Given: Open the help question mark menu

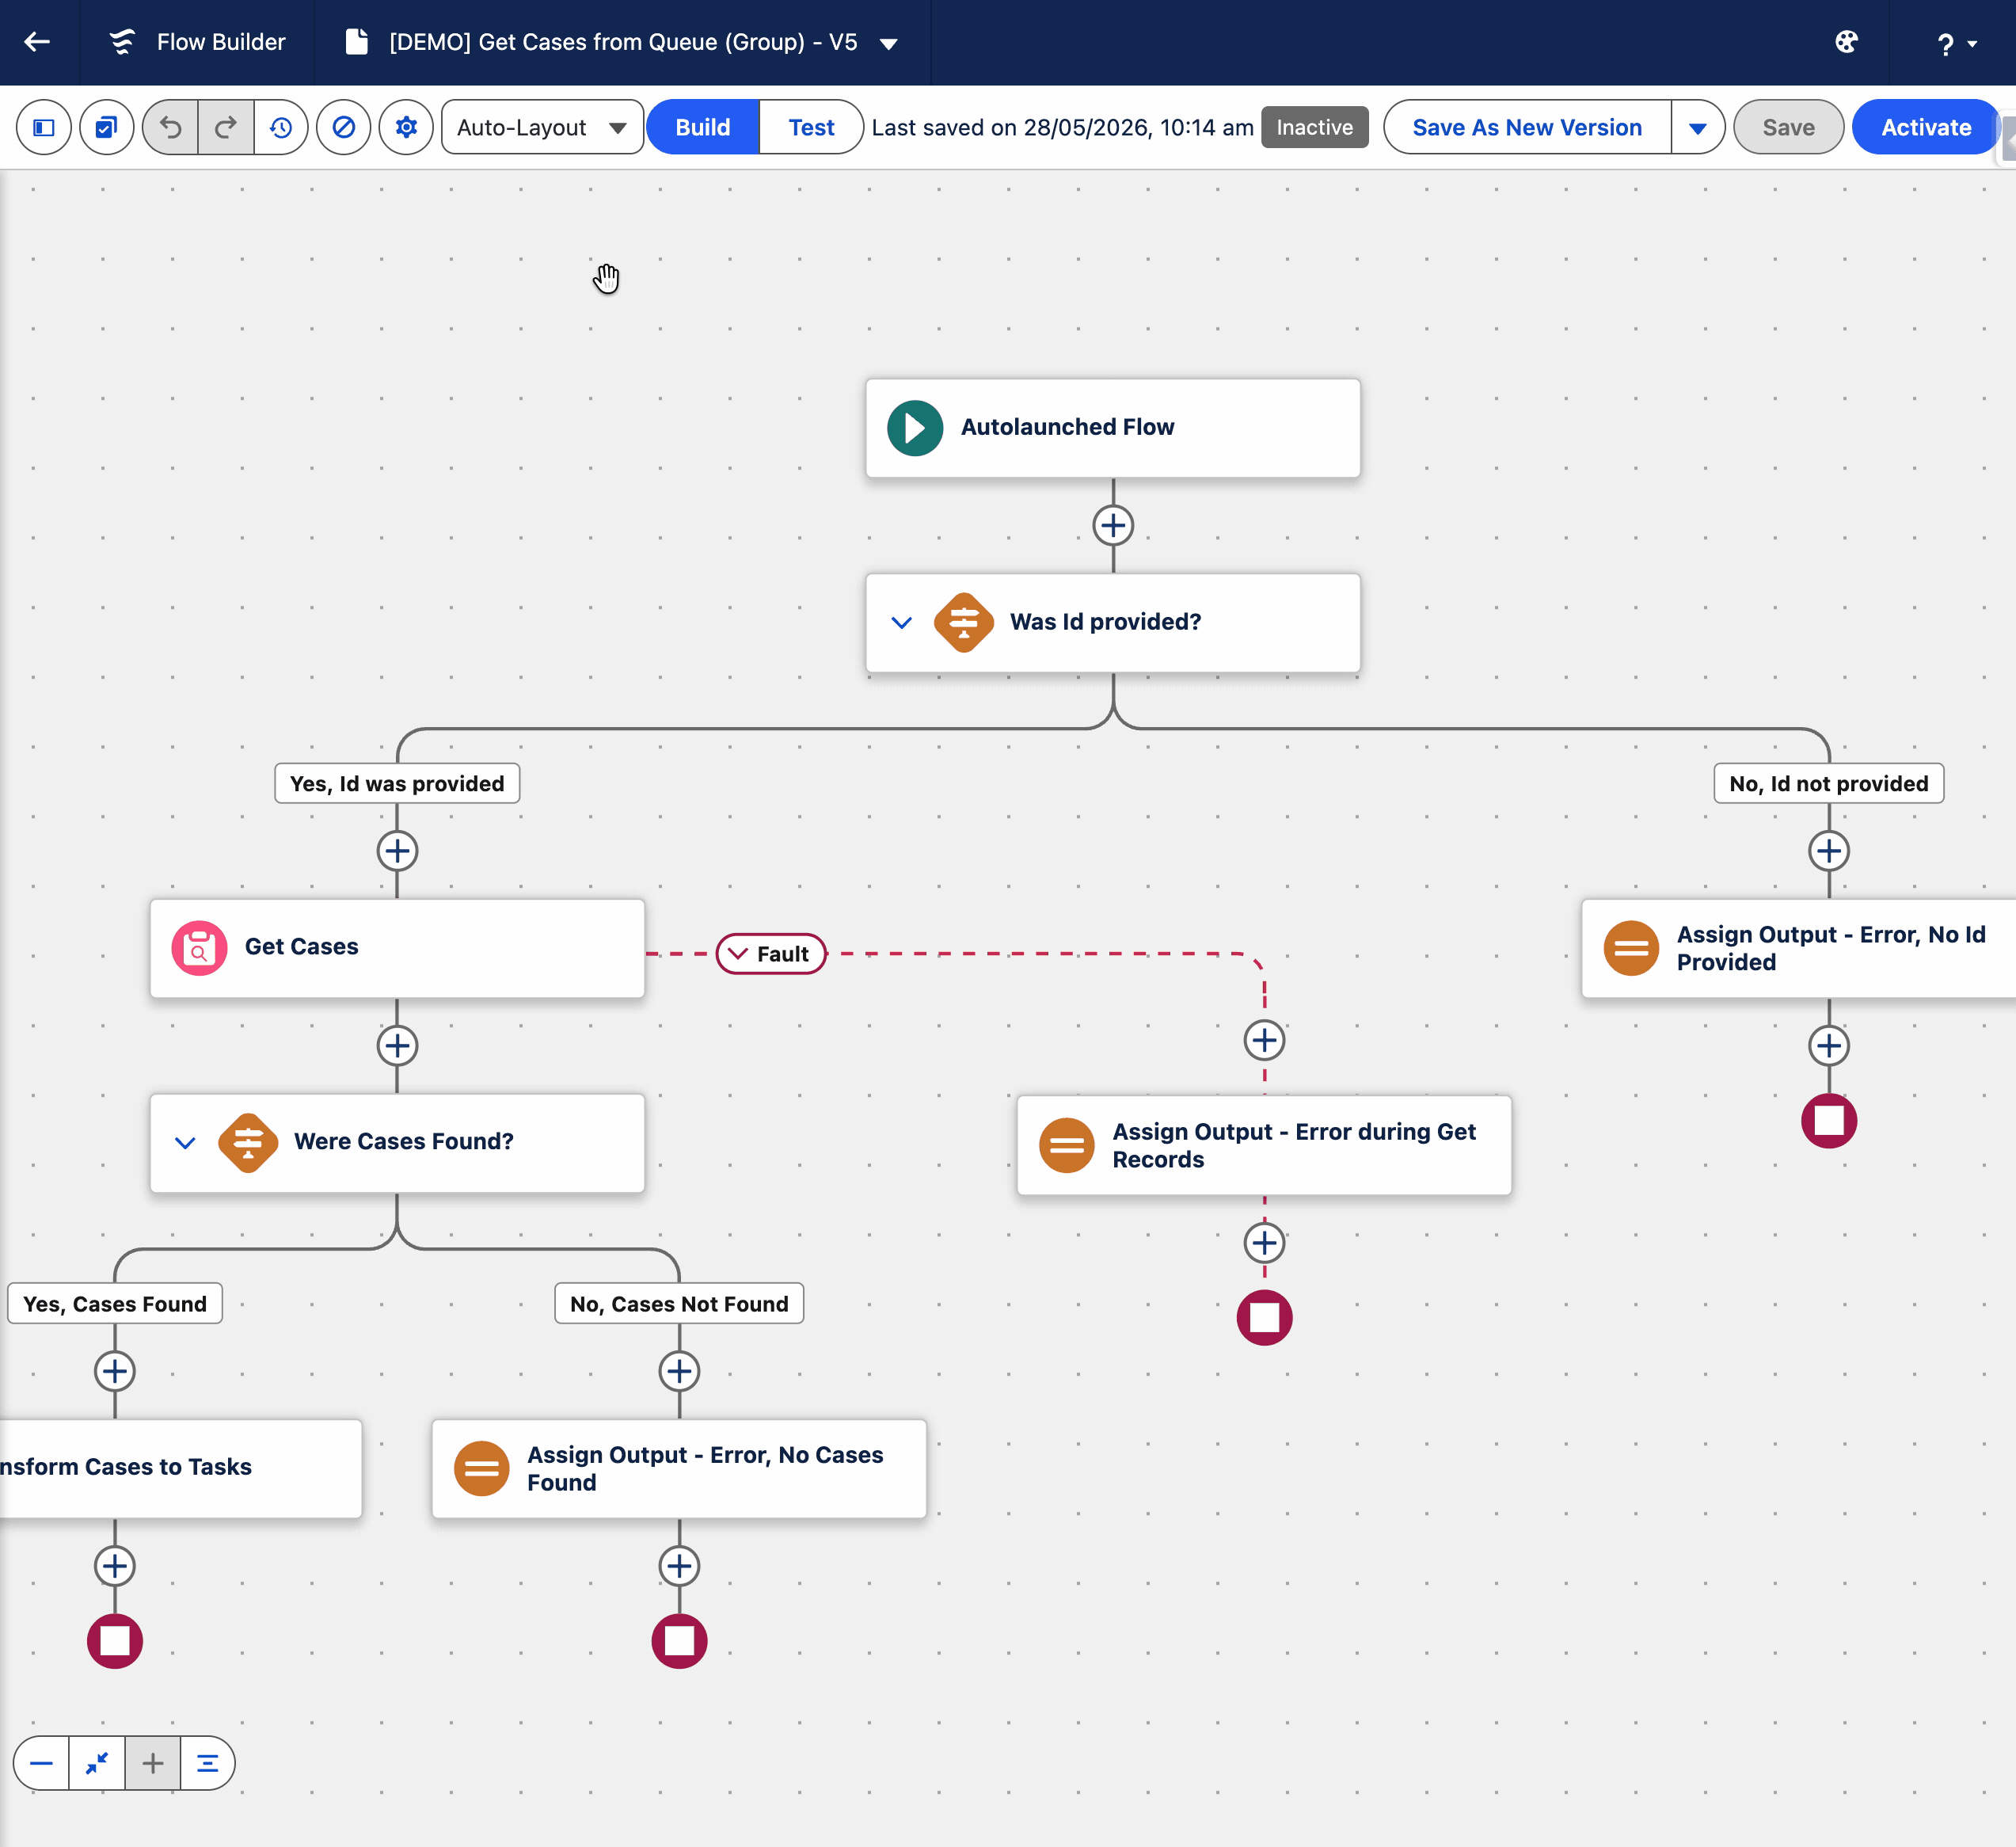Looking at the screenshot, I should [1956, 43].
